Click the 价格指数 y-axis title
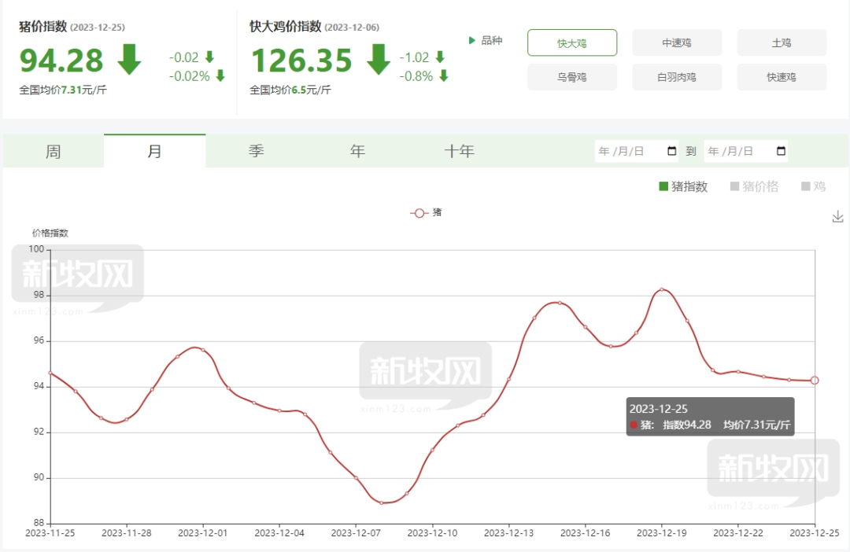The width and height of the screenshot is (850, 552). point(50,233)
